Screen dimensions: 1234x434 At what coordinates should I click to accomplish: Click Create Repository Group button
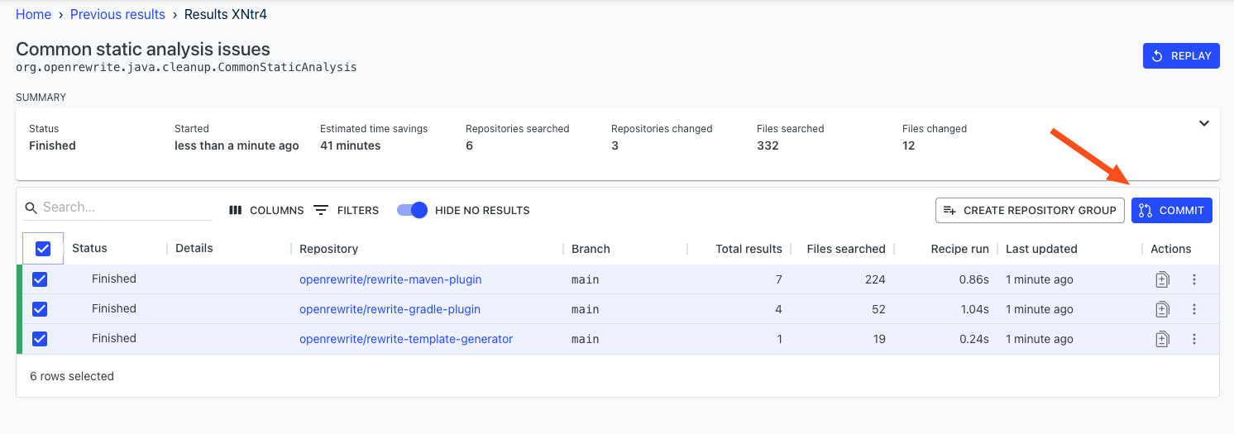pos(1031,210)
